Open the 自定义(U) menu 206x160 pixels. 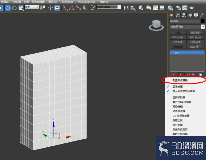coord(67,2)
